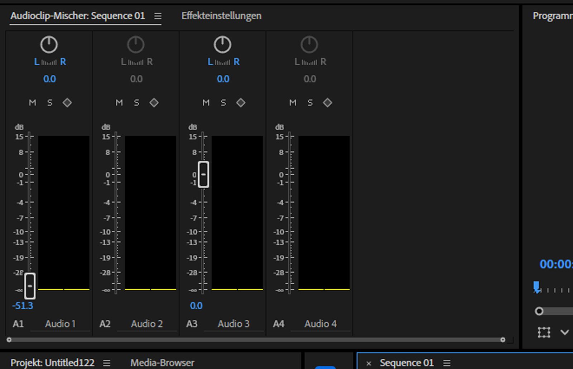Screen dimensions: 573x369
Task: Click the Audio 4 volume fader track
Action: 290,213
